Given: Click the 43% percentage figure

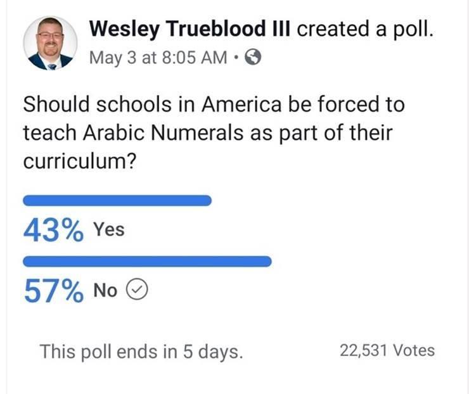Looking at the screenshot, I should pyautogui.click(x=53, y=230).
